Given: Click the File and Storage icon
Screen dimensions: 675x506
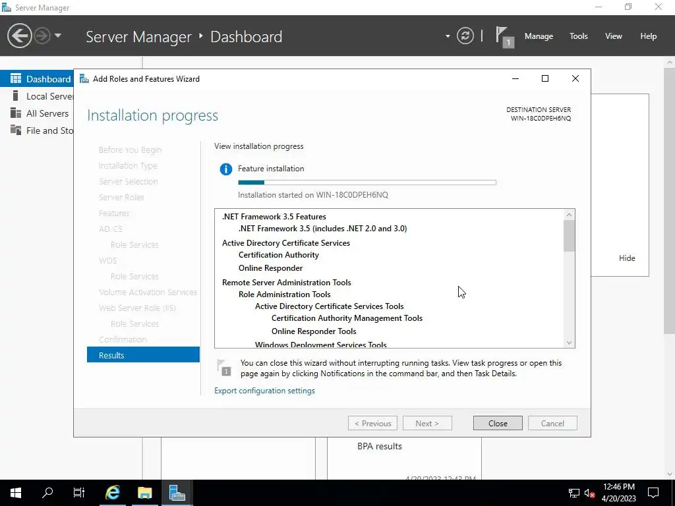Looking at the screenshot, I should tap(16, 130).
